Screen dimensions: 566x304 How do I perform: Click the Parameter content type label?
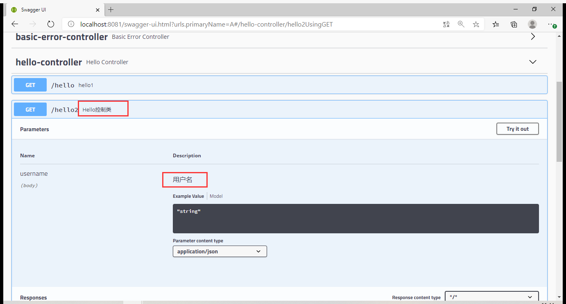pos(198,241)
